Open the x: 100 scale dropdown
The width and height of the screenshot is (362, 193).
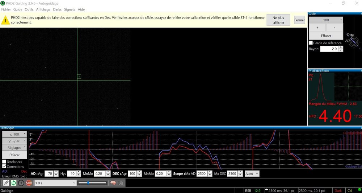coord(14,134)
